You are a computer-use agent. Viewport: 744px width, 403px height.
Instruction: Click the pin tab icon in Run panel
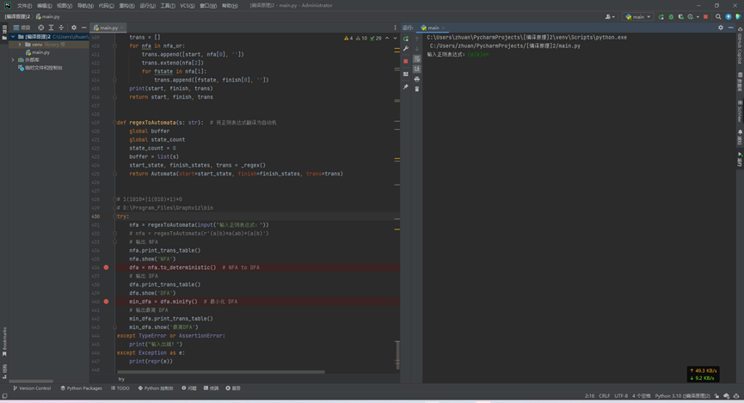click(x=406, y=87)
